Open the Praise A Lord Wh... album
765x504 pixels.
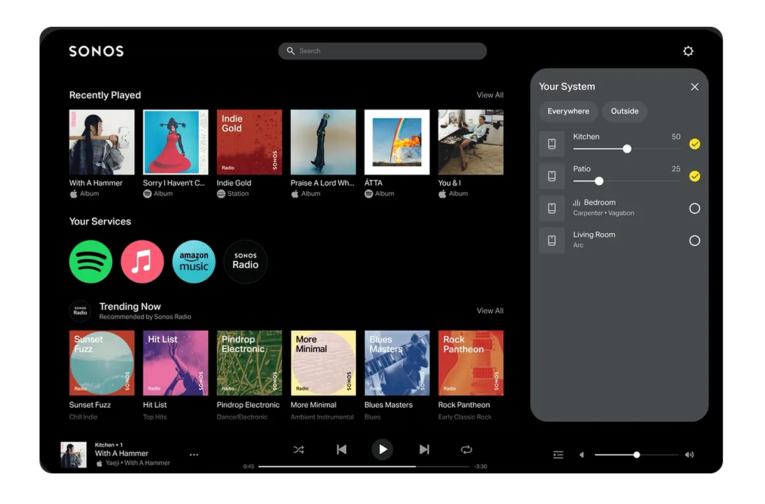323,142
